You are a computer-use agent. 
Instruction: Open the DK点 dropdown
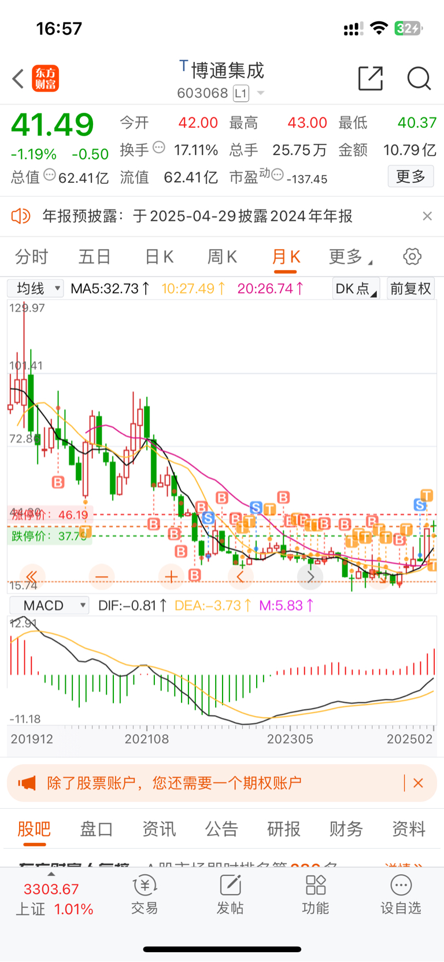click(x=356, y=288)
